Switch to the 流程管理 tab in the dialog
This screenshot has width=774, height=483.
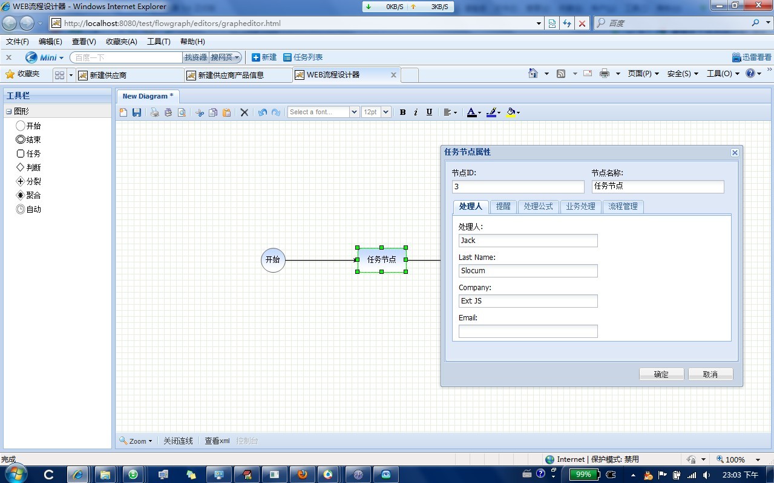pos(623,206)
